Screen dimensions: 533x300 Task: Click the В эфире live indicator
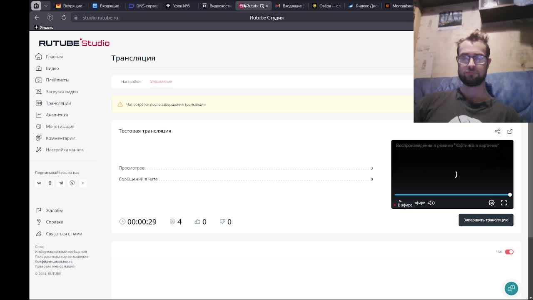pyautogui.click(x=403, y=205)
